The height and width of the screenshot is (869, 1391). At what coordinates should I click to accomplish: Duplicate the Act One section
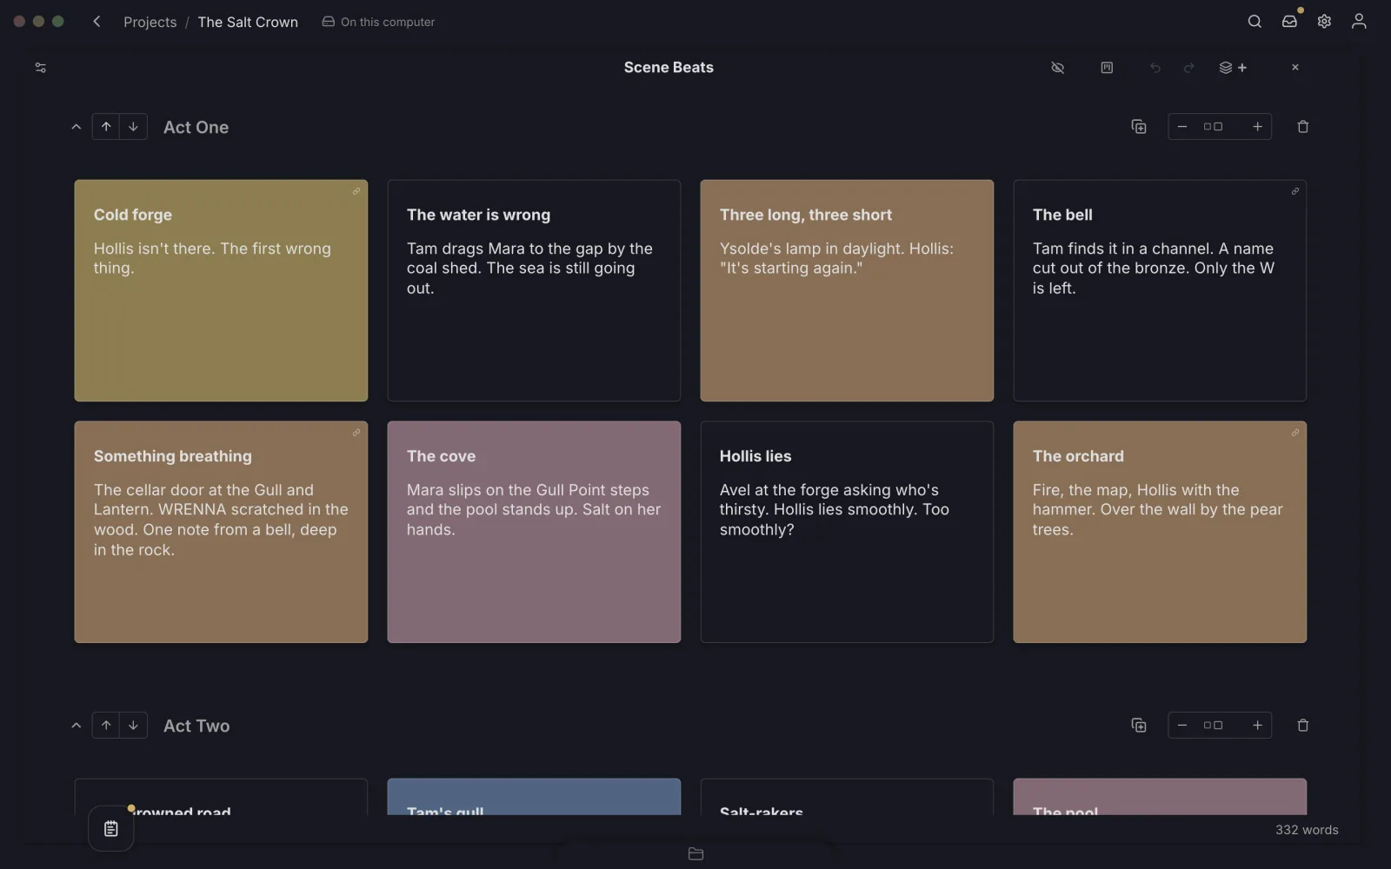pyautogui.click(x=1139, y=127)
